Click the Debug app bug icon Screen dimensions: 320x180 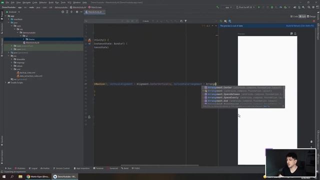pyautogui.click(x=272, y=7)
